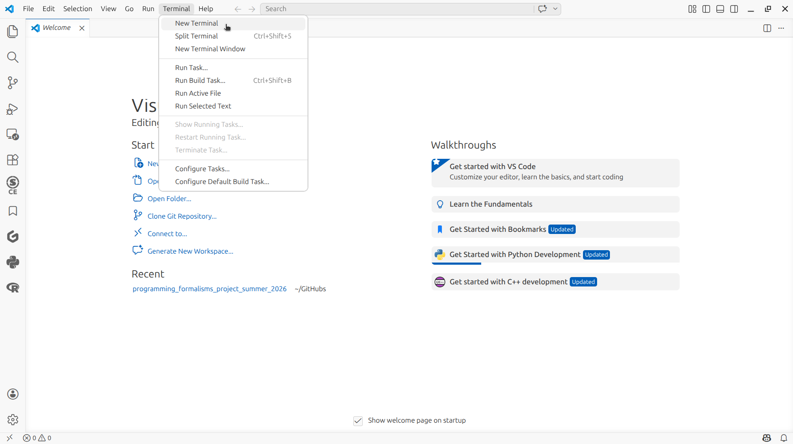Open the Go menu
Screen dimensions: 793x444
tap(129, 9)
